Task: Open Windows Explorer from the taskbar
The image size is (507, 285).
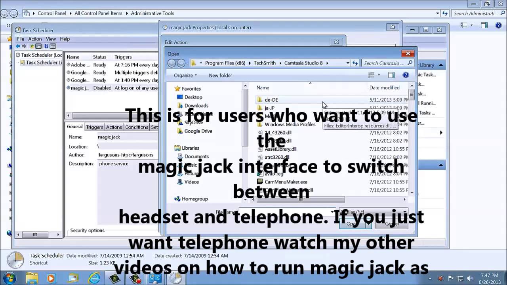Action: pyautogui.click(x=32, y=278)
